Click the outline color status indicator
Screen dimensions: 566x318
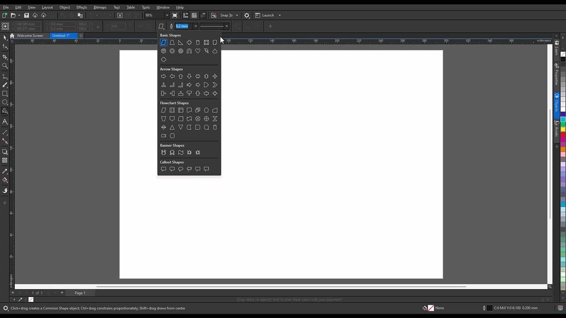coord(490,308)
